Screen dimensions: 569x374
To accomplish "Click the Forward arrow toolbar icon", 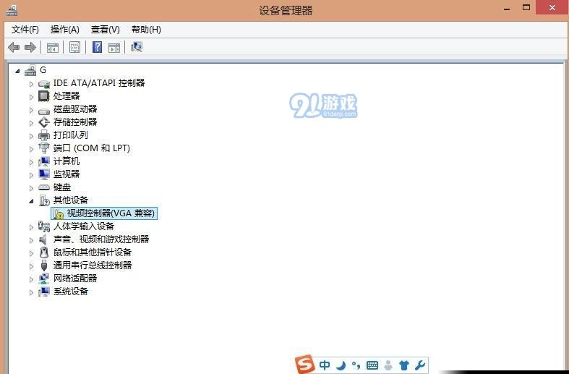I will click(30, 47).
